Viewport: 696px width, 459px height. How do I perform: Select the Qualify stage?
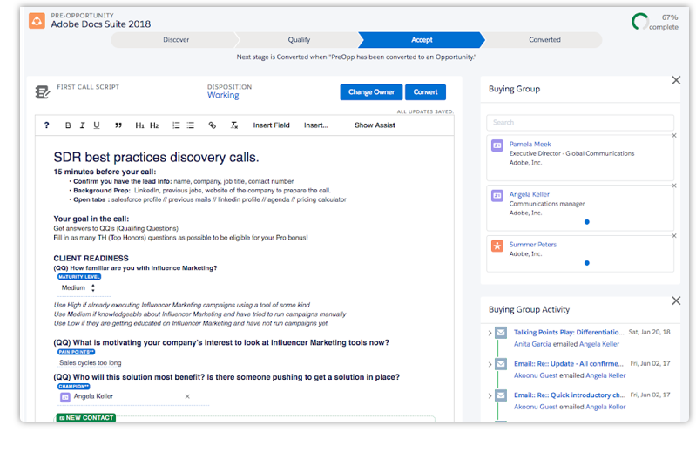(299, 39)
